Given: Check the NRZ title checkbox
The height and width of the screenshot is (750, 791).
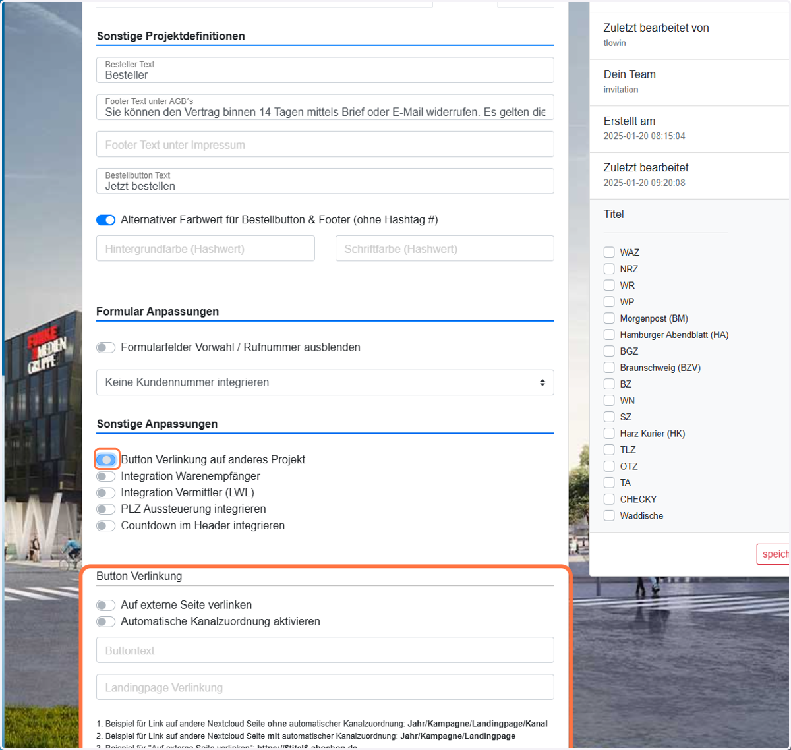Looking at the screenshot, I should pos(609,269).
